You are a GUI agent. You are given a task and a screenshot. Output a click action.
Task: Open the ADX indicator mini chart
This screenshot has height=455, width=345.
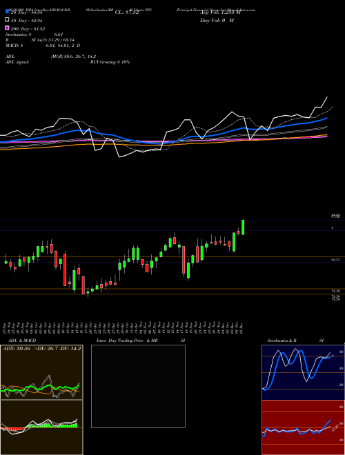click(41, 372)
